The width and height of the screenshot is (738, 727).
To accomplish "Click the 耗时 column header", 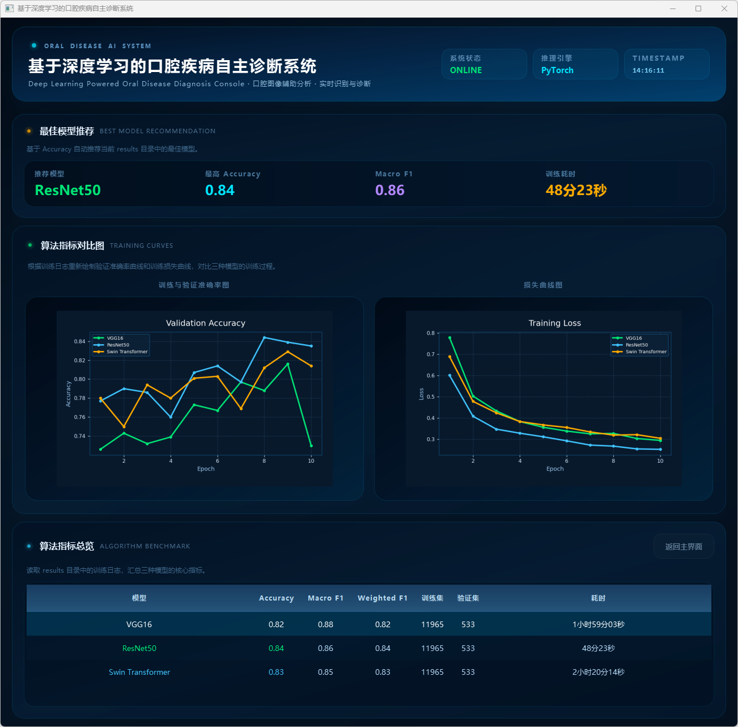I will [x=598, y=598].
